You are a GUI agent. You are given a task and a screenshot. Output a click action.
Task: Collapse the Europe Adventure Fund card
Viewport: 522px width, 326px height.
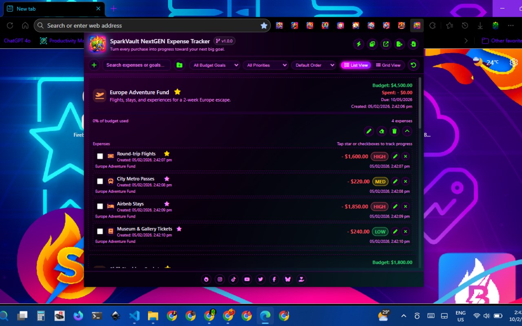coord(407,131)
